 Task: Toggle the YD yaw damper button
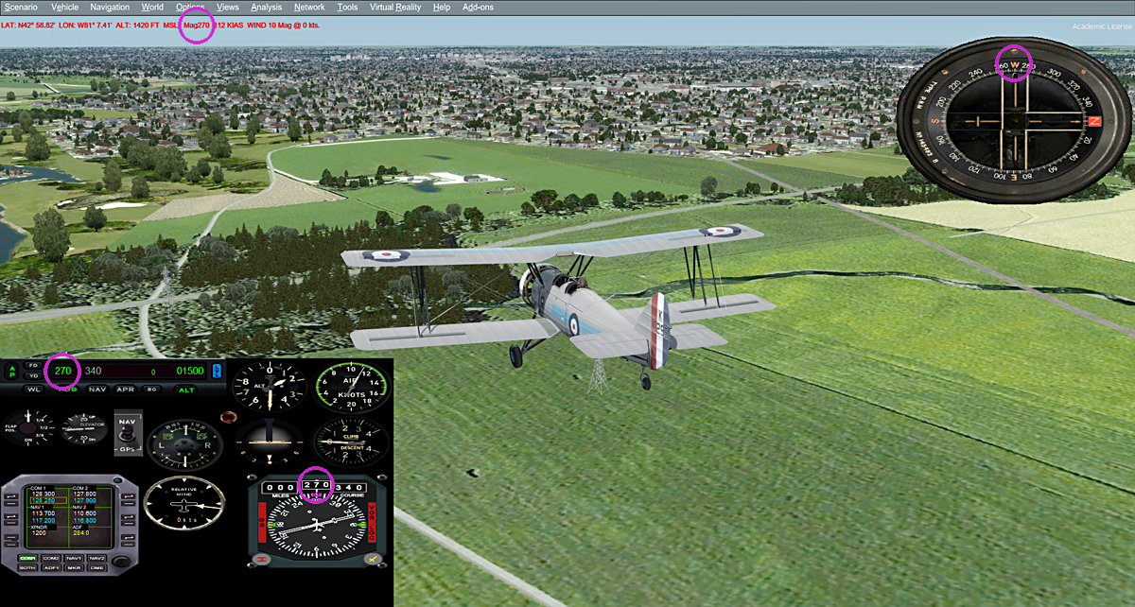tap(34, 376)
